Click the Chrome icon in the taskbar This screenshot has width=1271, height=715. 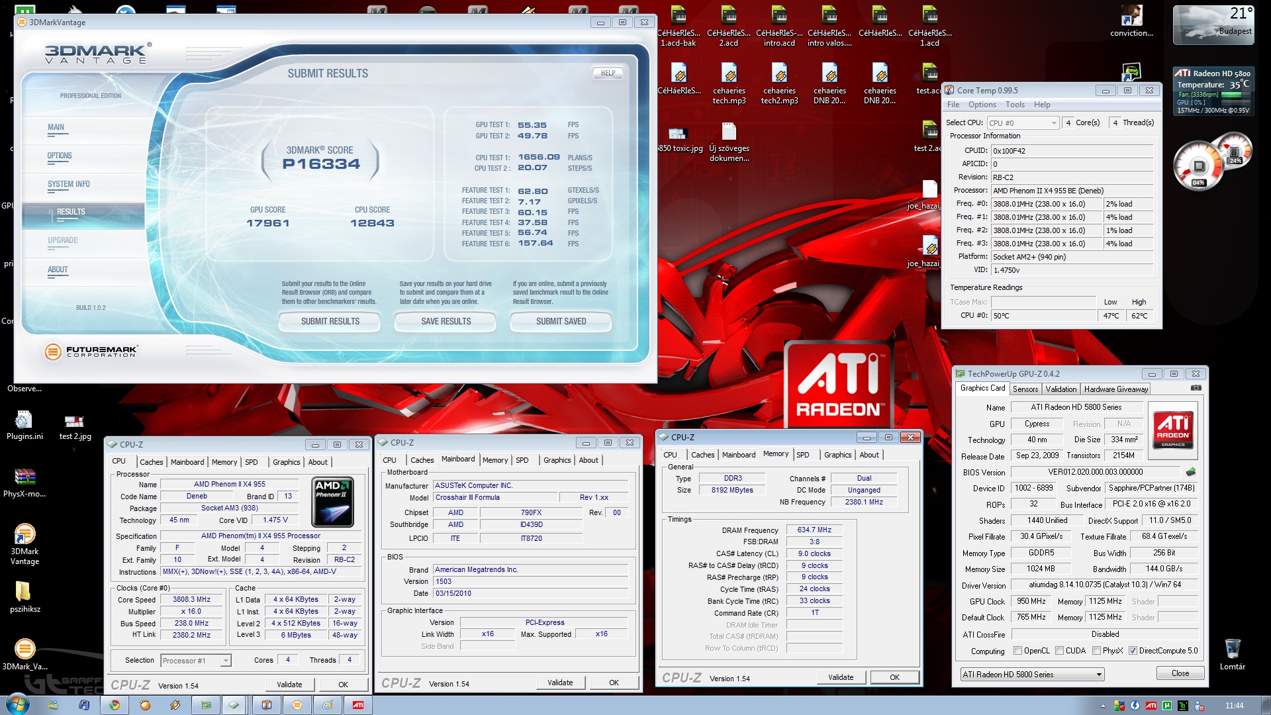click(x=115, y=705)
